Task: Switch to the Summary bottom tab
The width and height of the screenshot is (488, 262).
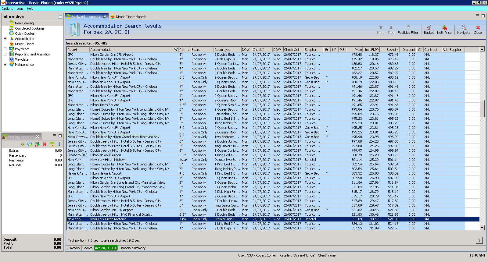Action: click(73, 248)
